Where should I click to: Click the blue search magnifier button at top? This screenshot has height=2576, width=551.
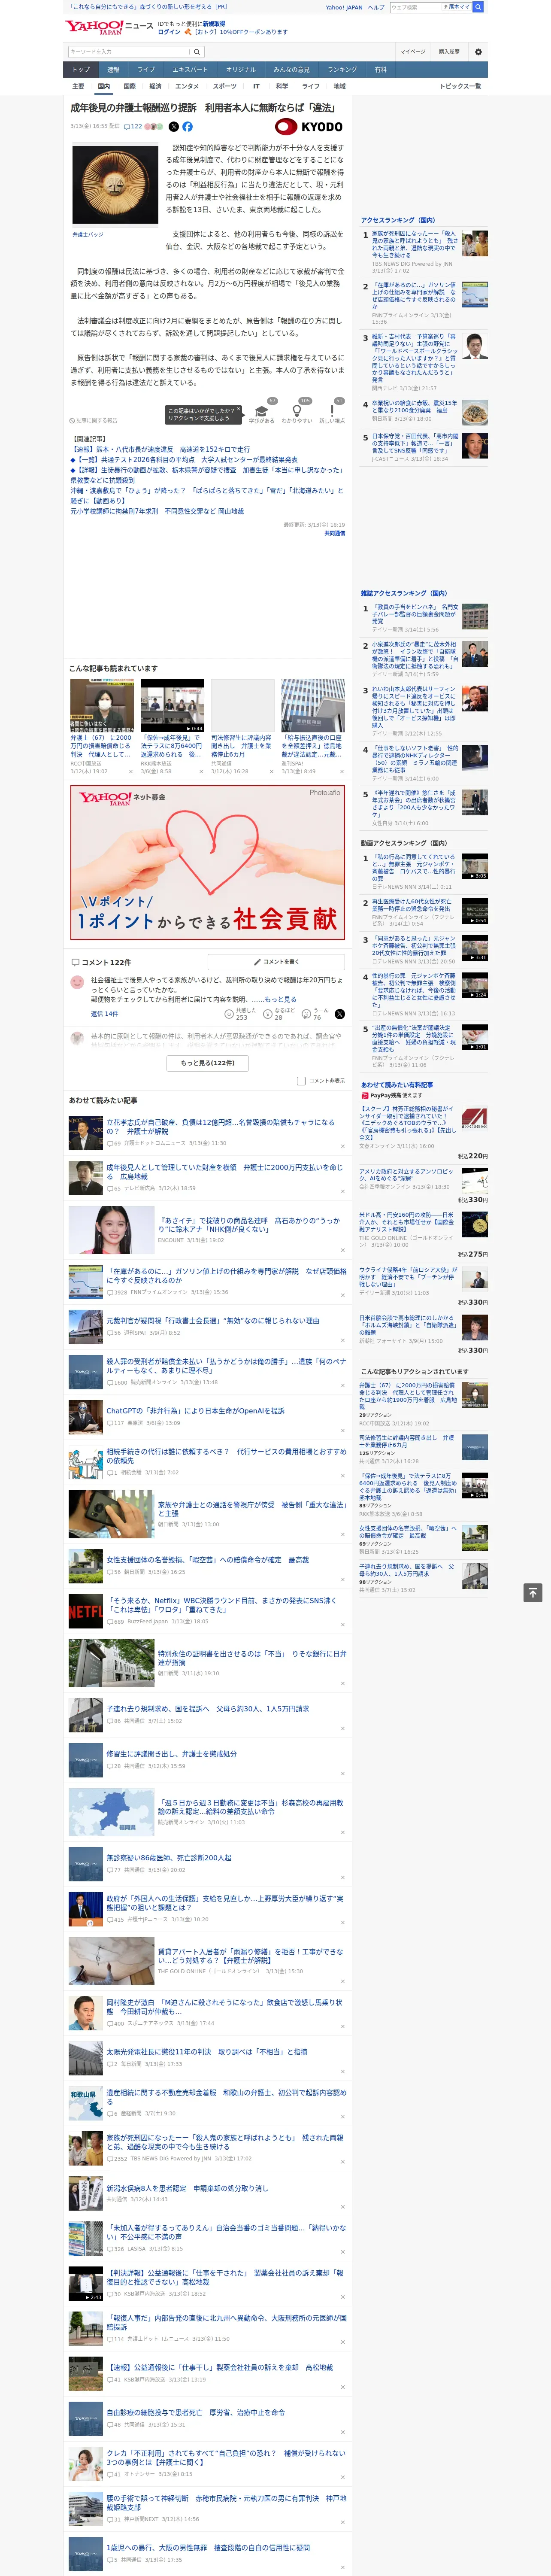tap(478, 7)
